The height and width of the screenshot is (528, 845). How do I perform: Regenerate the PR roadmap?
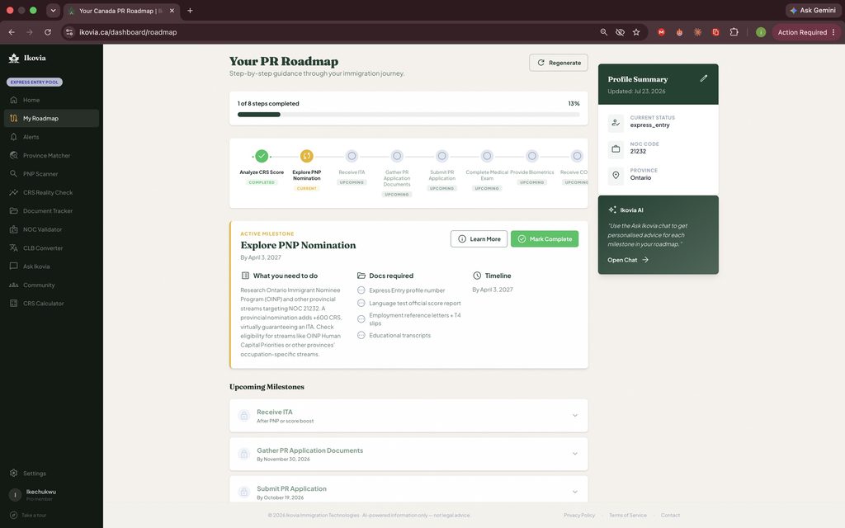pyautogui.click(x=559, y=63)
